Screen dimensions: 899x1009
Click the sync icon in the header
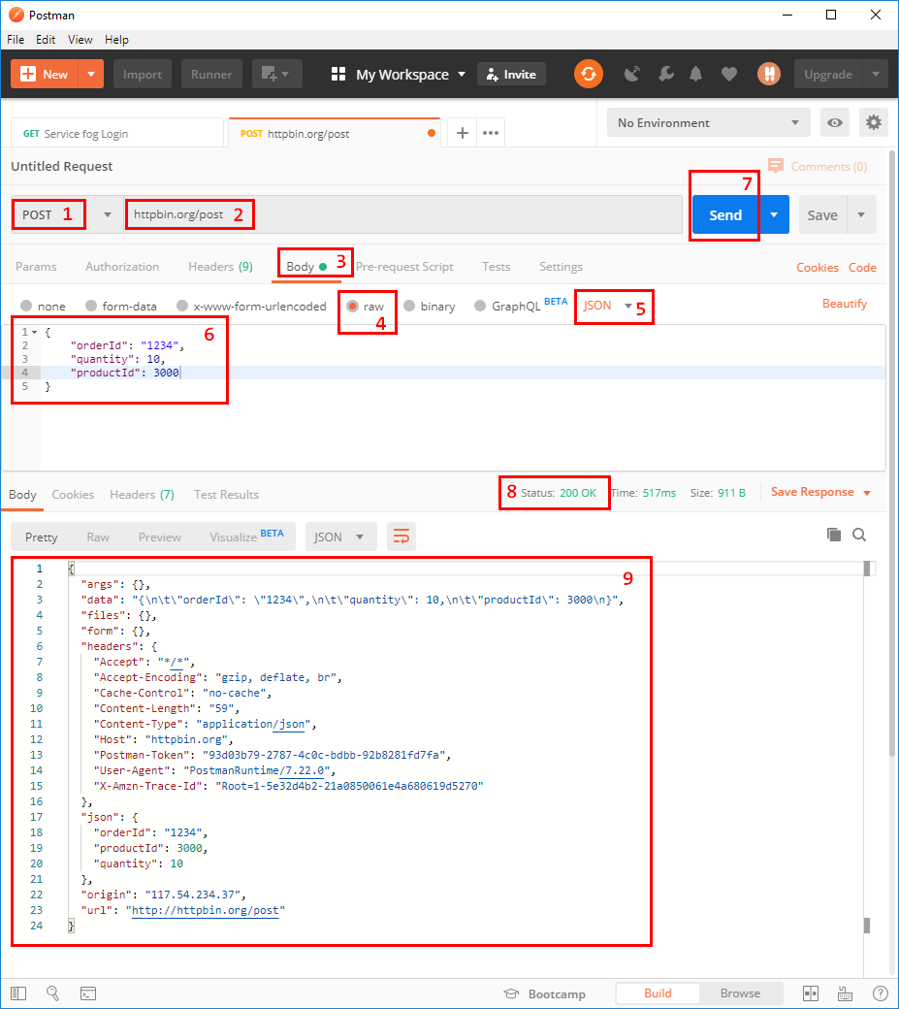(x=588, y=73)
